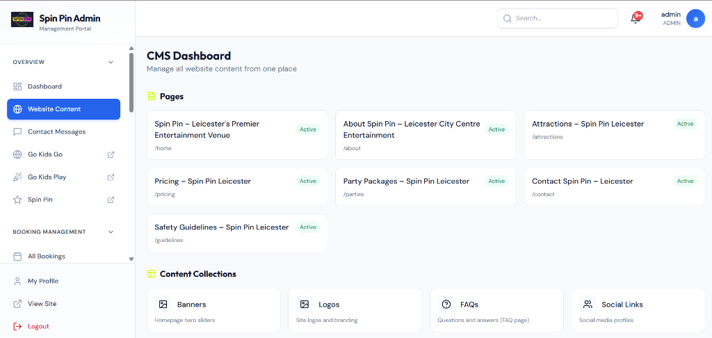Open Contact Messages menu item
Viewport: 712px width, 338px height.
(63, 131)
